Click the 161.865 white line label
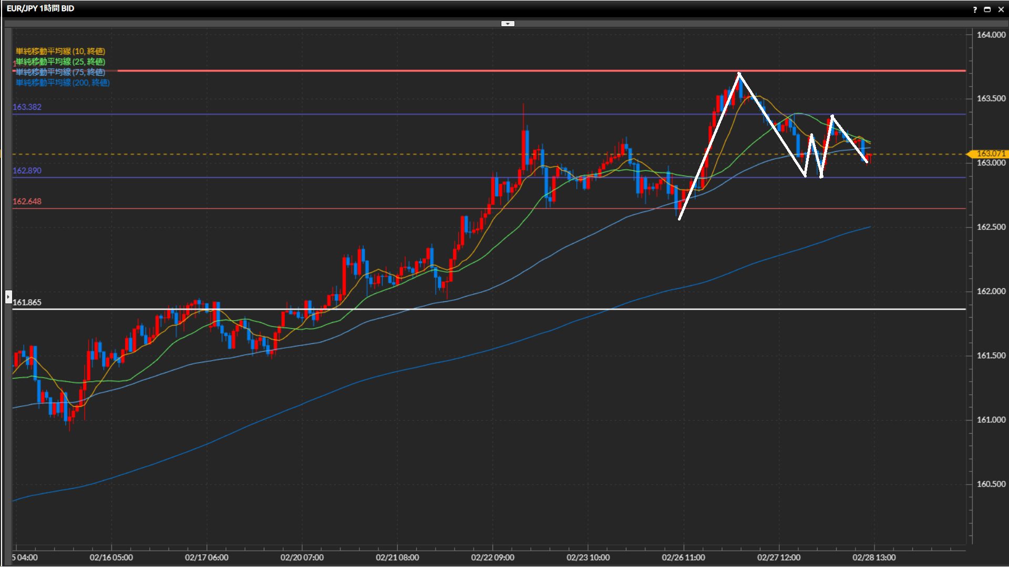 [27, 302]
